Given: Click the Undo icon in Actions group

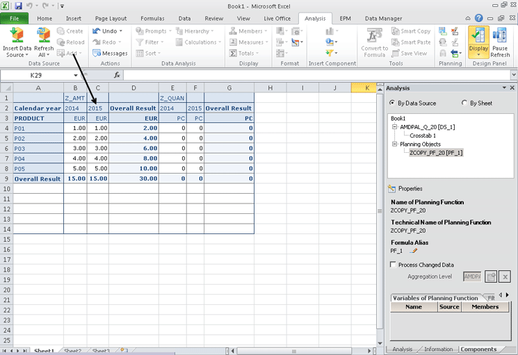Looking at the screenshot, I should coord(97,31).
